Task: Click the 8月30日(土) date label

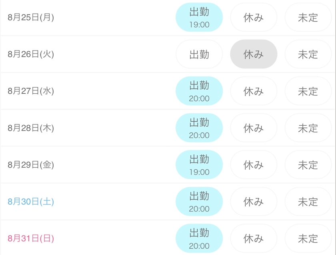Action: coord(31,202)
